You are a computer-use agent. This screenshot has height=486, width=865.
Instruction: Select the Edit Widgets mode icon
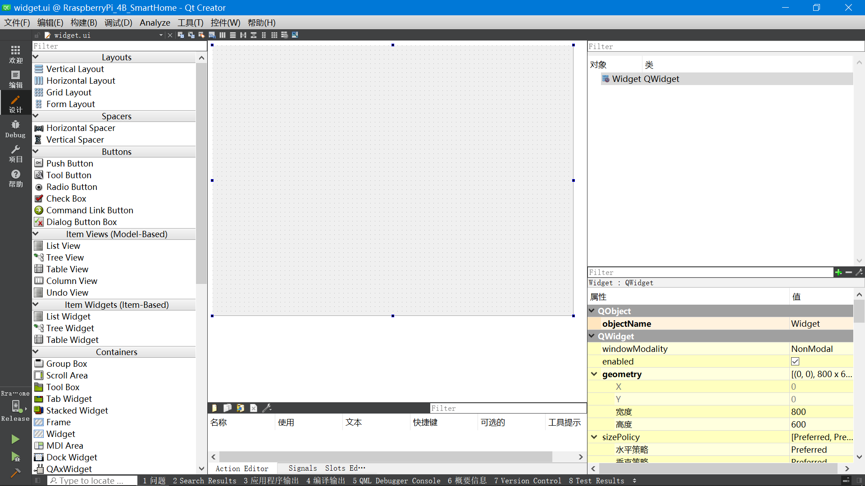pos(181,35)
